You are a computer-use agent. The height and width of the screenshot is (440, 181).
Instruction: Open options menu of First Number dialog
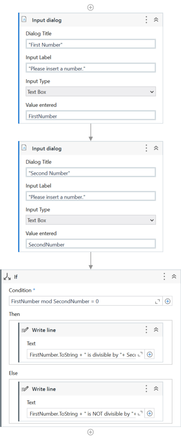point(146,20)
